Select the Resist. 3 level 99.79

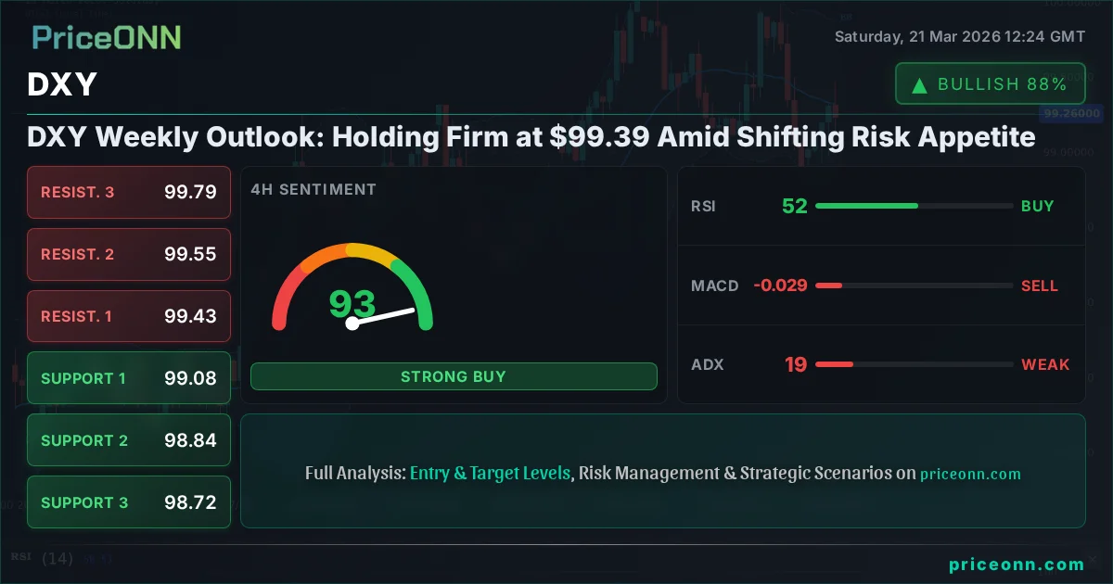tap(129, 193)
